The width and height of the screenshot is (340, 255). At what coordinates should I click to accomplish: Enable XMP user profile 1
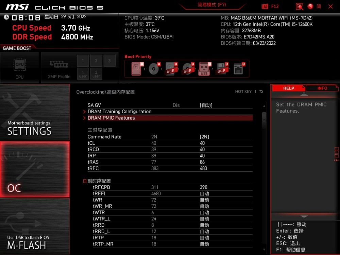[83, 74]
